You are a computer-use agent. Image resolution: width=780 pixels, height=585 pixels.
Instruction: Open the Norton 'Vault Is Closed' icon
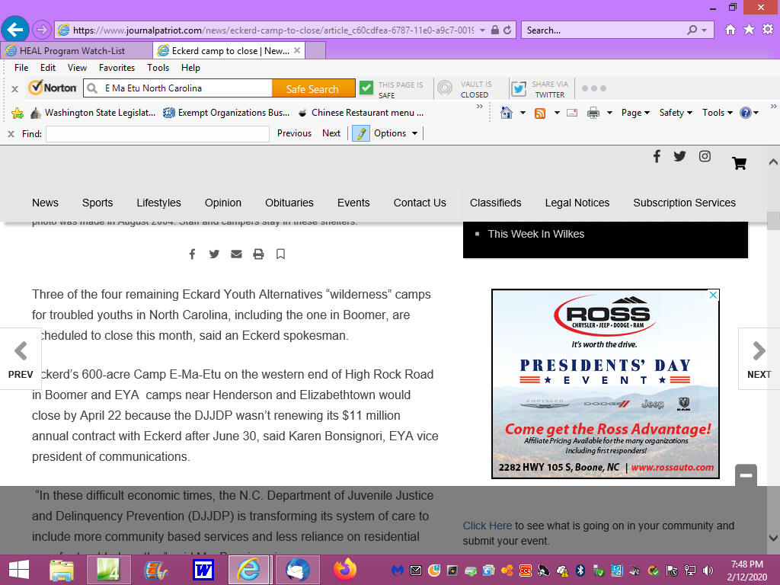445,88
